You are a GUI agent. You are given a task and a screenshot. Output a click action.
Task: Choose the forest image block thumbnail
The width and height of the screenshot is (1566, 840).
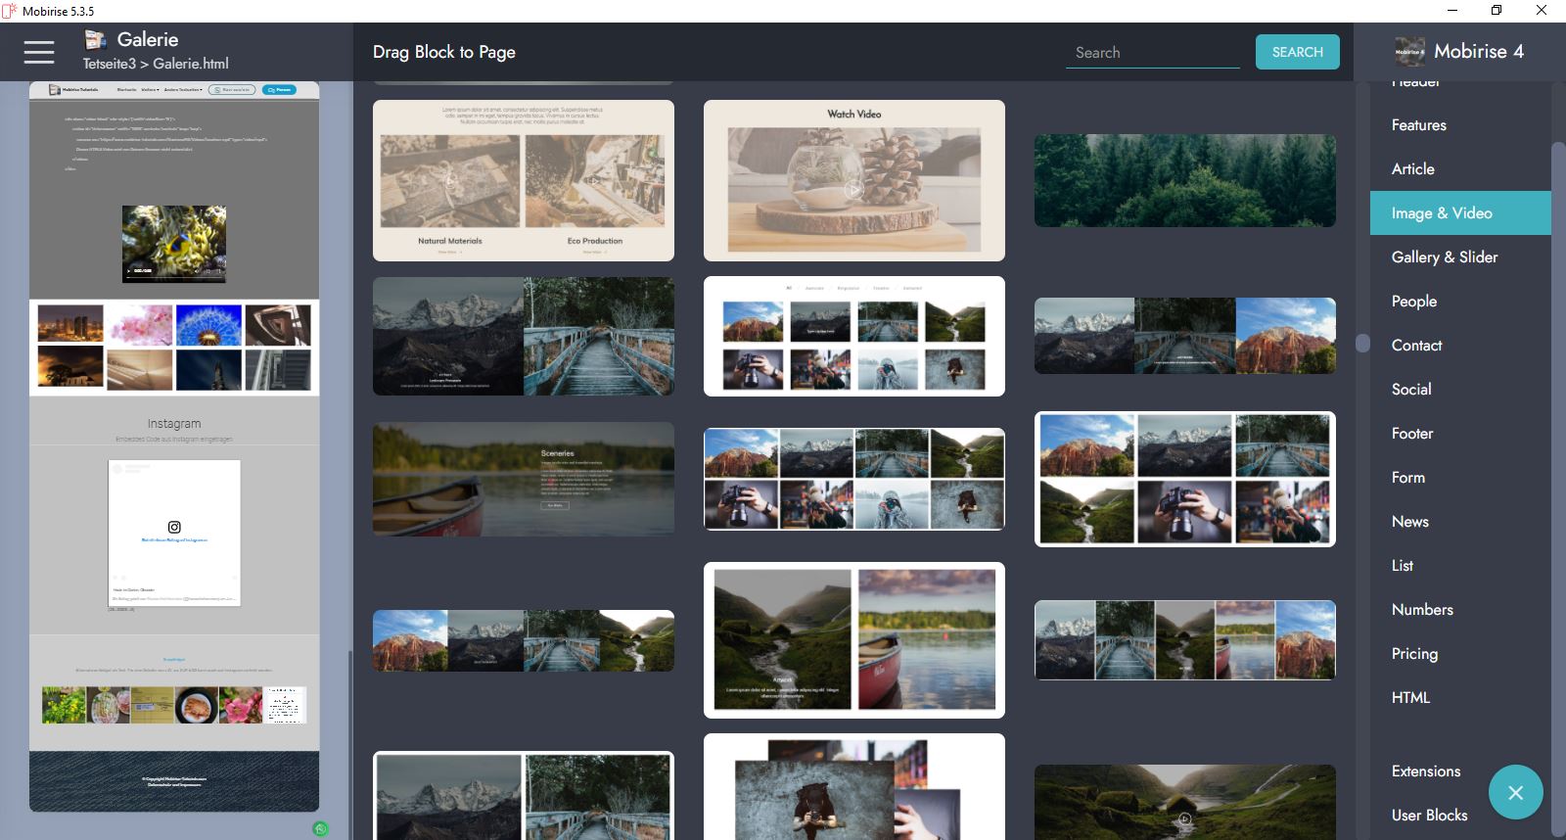1184,180
